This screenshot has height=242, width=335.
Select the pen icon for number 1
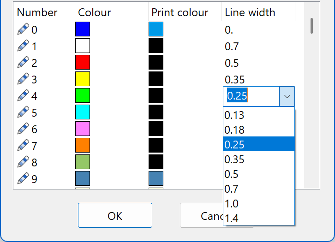pyautogui.click(x=23, y=46)
